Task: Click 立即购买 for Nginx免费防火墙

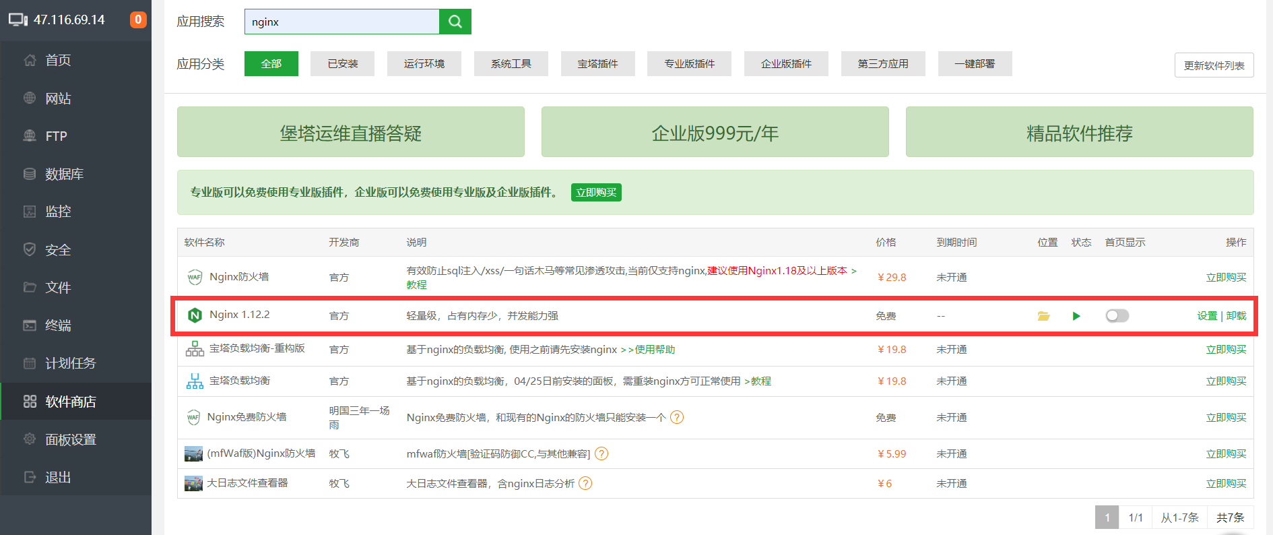Action: click(x=1226, y=417)
